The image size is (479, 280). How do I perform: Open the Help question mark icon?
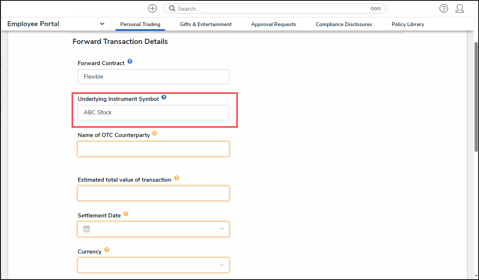pyautogui.click(x=444, y=9)
